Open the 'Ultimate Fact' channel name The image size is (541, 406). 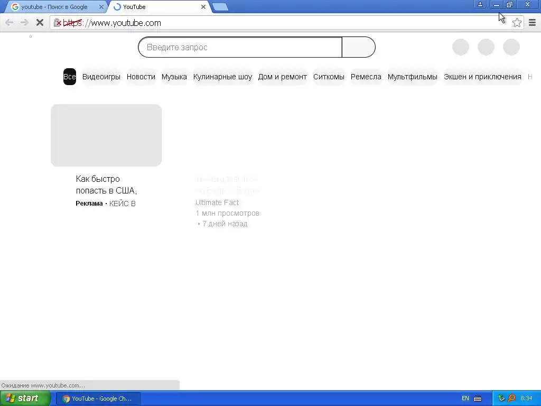click(217, 202)
